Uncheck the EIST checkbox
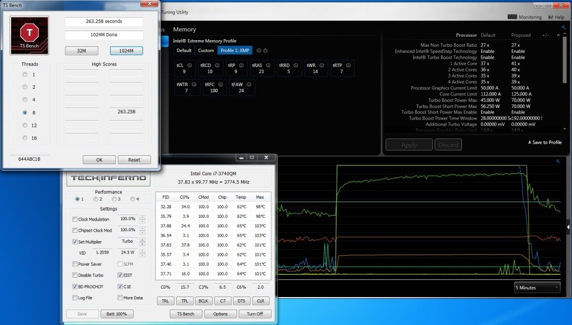The width and height of the screenshot is (572, 325). click(120, 275)
